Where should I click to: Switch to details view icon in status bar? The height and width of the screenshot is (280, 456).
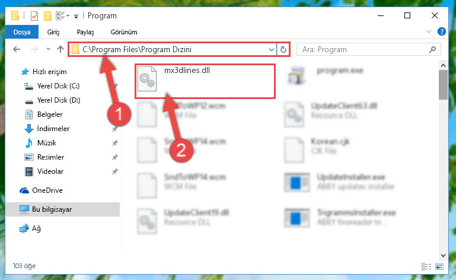[426, 266]
